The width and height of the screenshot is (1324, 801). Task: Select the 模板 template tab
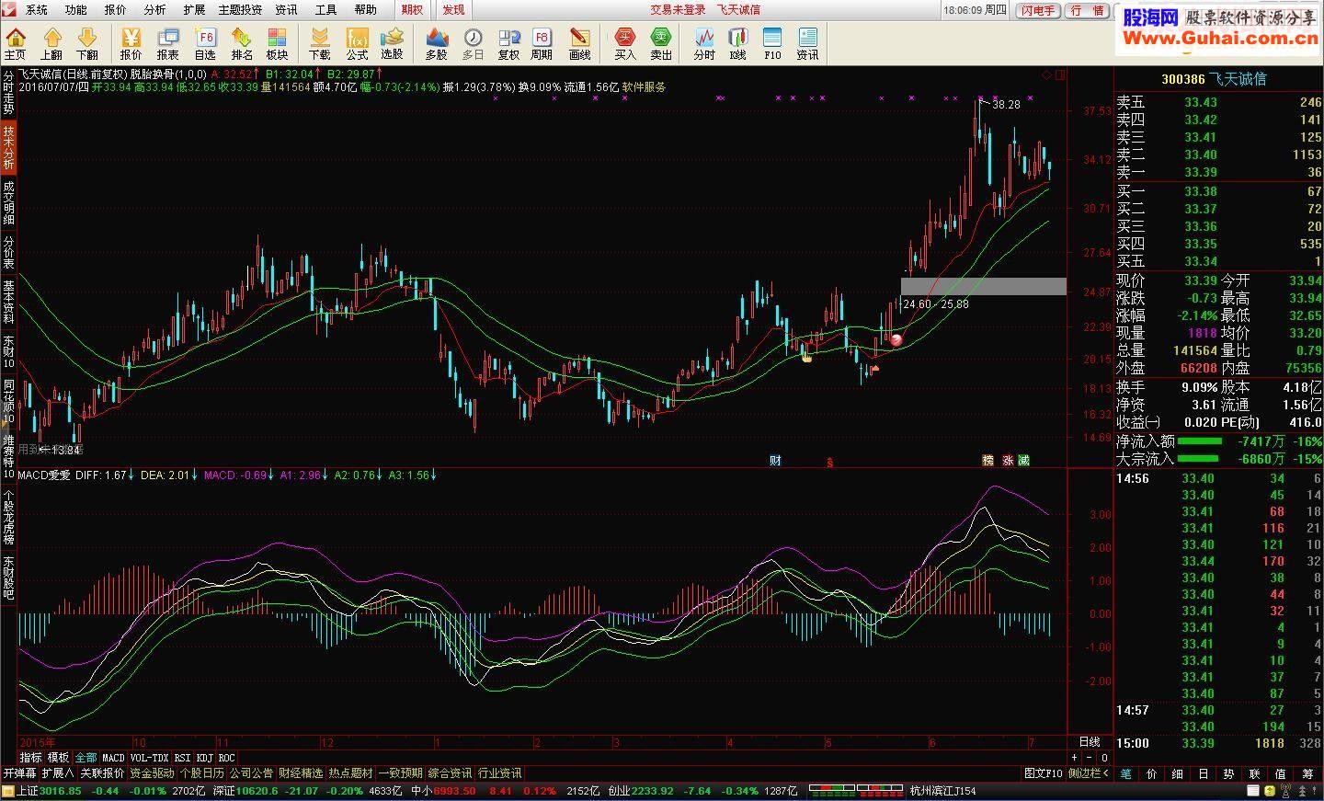59,758
